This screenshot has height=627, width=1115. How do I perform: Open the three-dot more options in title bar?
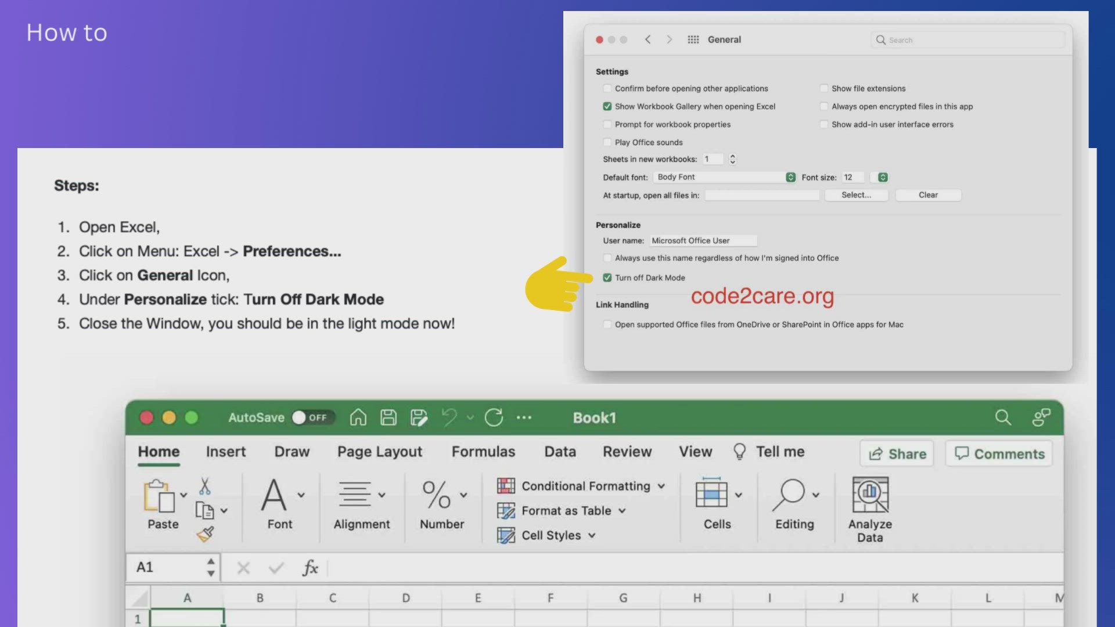pyautogui.click(x=524, y=417)
